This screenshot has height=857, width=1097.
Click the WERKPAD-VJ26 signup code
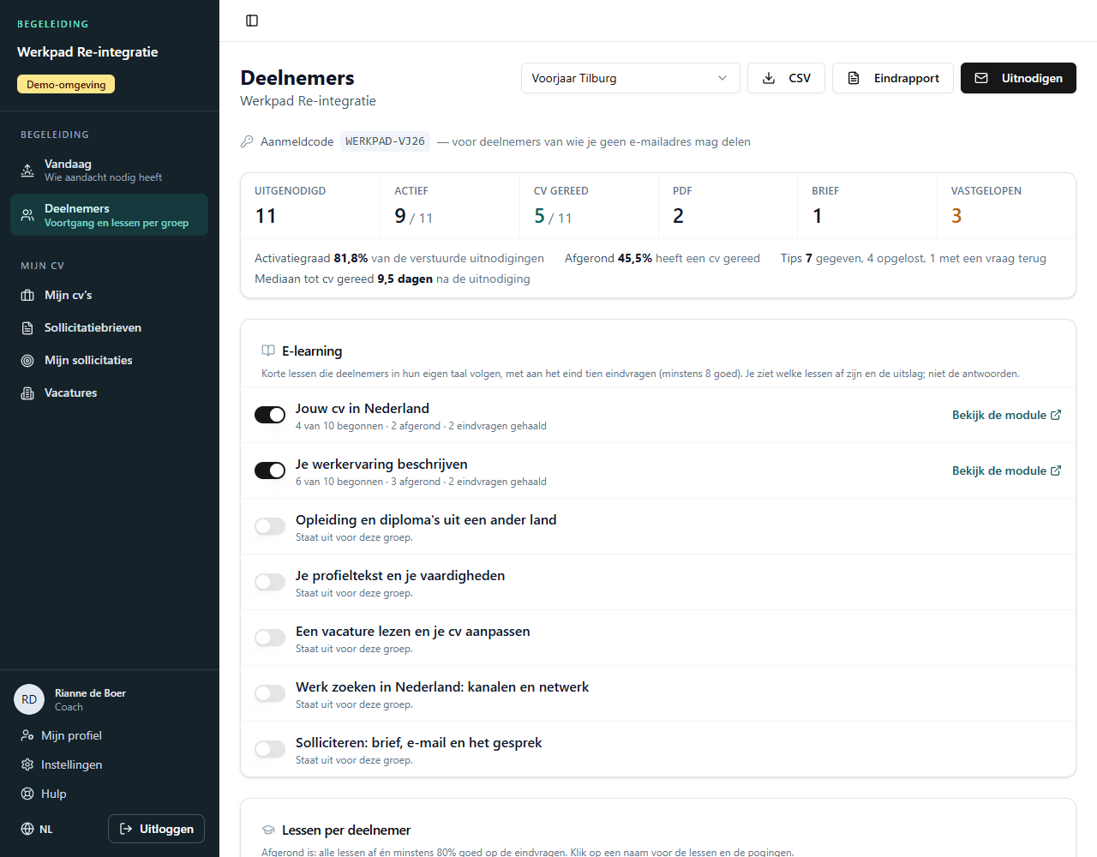[x=385, y=141]
